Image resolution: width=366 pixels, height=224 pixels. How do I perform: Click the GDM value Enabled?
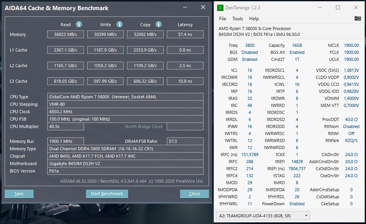[x=250, y=59]
